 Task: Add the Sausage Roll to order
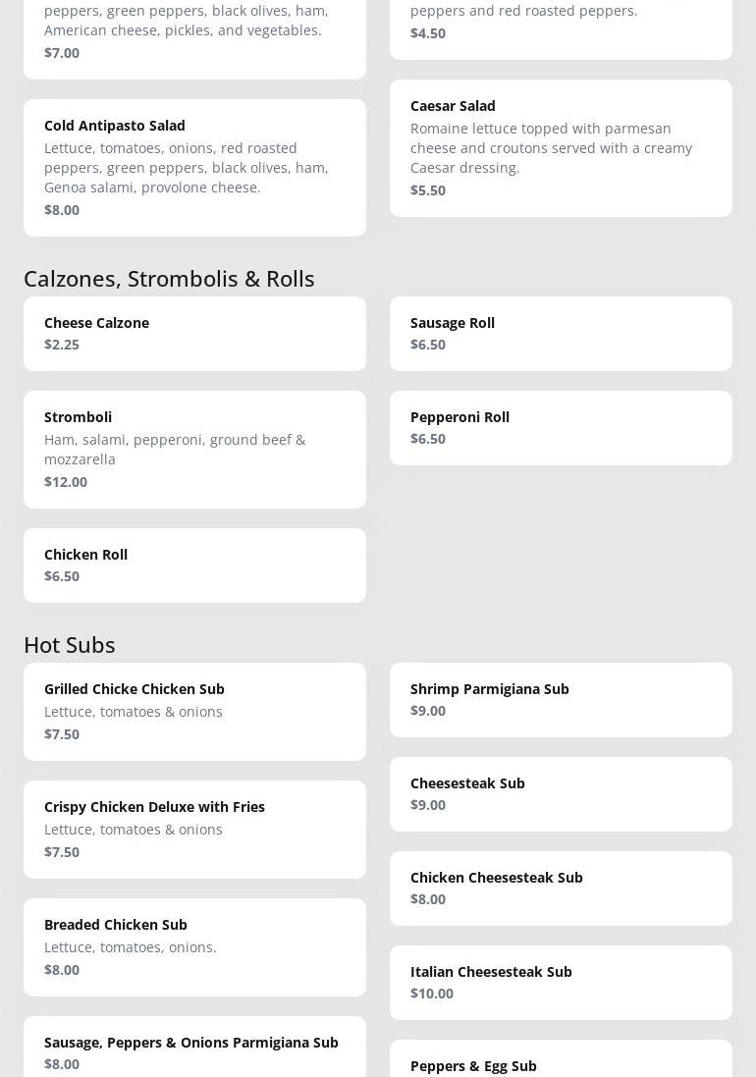(x=561, y=333)
